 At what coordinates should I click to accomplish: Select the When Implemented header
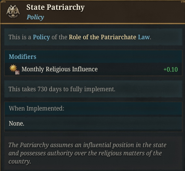click(37, 108)
